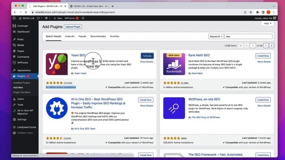Open All in One SEO Team author link

[x=85, y=128]
